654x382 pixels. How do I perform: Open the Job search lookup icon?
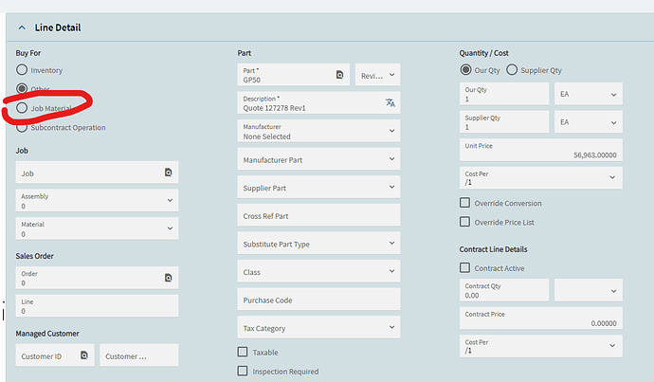click(x=168, y=173)
